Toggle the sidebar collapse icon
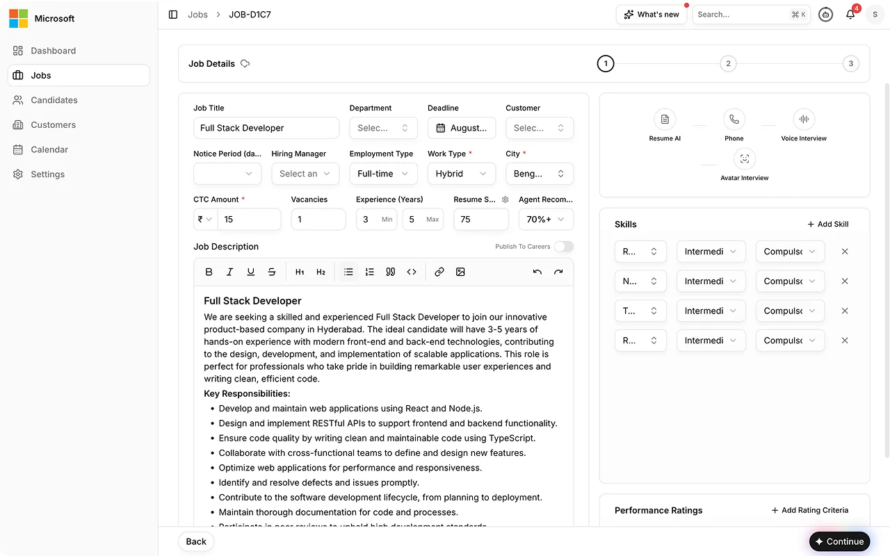890x556 pixels. 173,15
